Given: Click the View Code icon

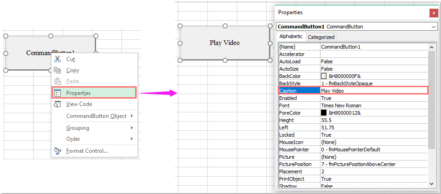Looking at the screenshot, I should point(57,104).
